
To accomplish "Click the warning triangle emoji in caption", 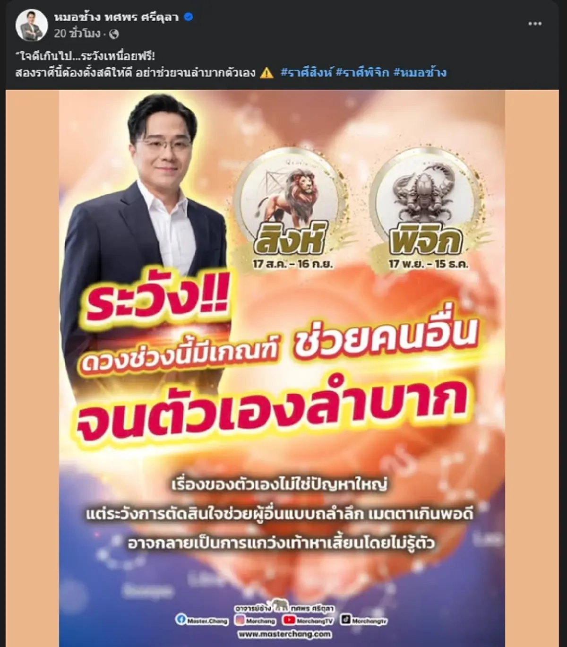I will (266, 73).
